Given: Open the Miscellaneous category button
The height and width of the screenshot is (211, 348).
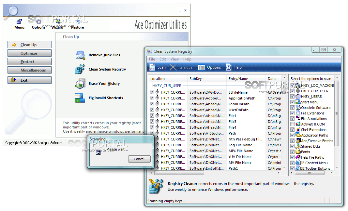Looking at the screenshot, I should [30, 70].
